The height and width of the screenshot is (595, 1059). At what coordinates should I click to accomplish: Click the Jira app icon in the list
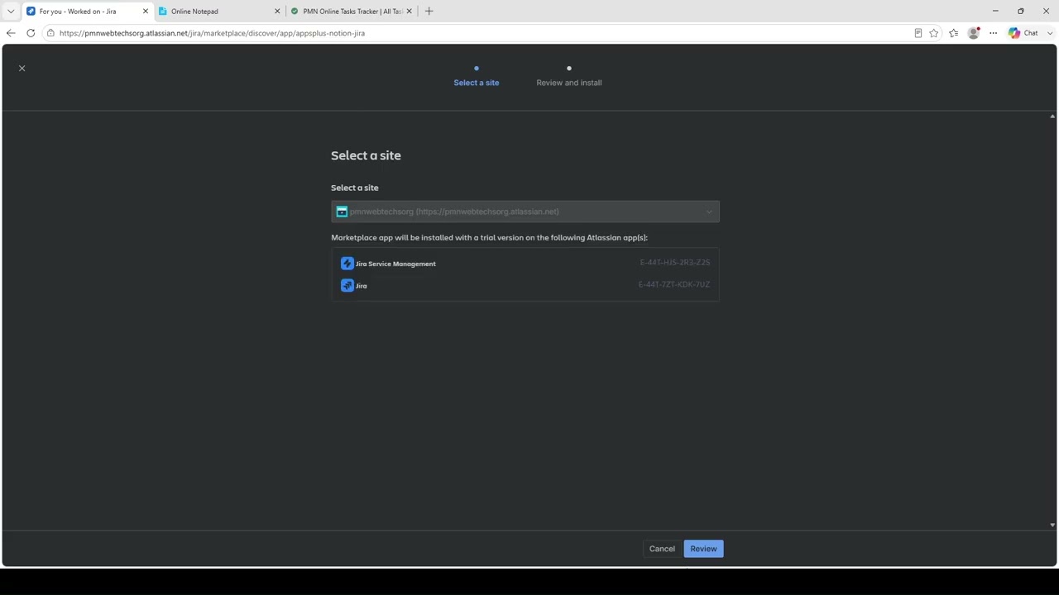coord(347,285)
